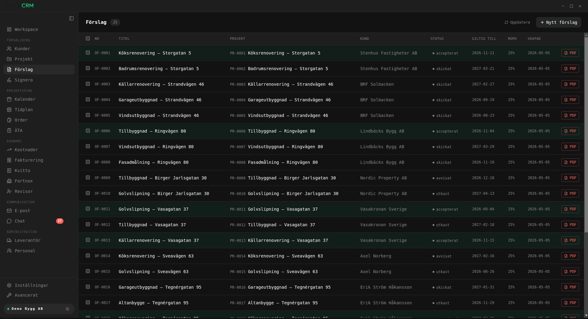
Task: Create a new proposal with Nytt förslag
Action: 559,22
